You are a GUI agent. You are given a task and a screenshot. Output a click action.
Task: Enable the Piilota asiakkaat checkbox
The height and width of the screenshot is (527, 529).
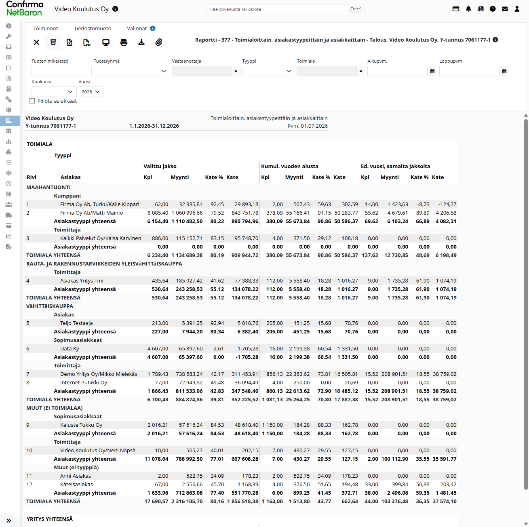click(32, 101)
